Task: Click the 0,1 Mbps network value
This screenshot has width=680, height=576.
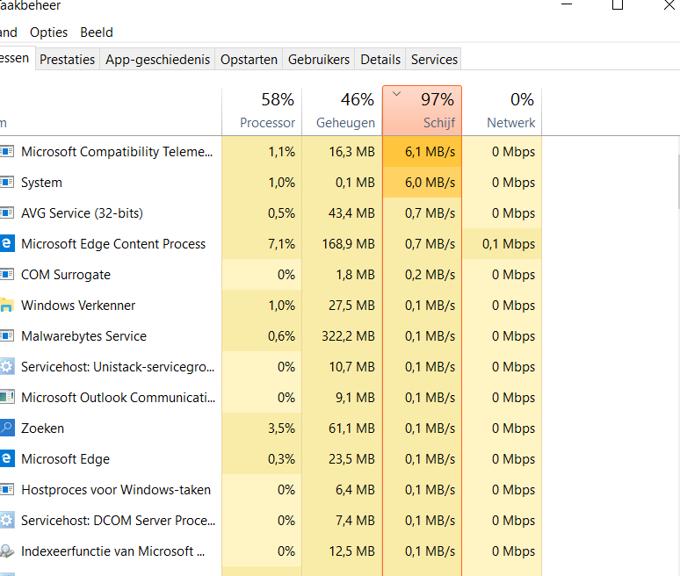Action: click(509, 244)
